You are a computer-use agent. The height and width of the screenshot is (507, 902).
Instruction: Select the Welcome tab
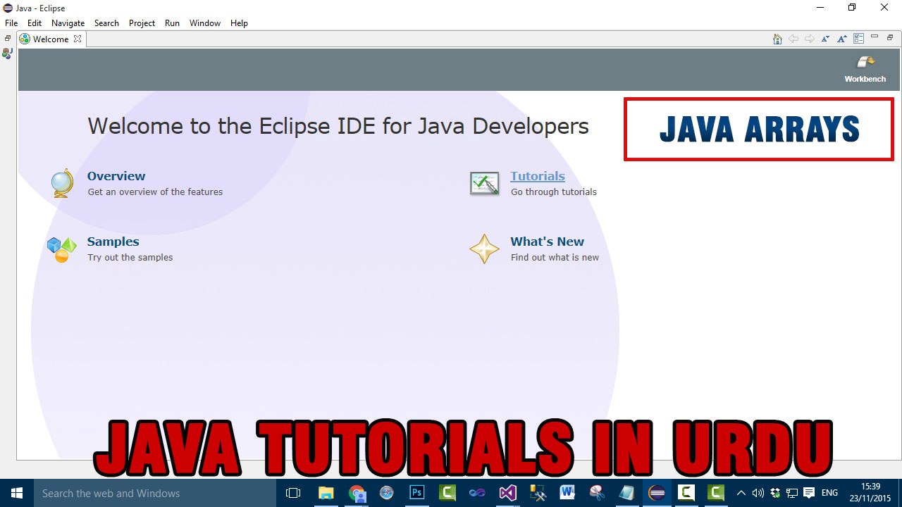(51, 39)
